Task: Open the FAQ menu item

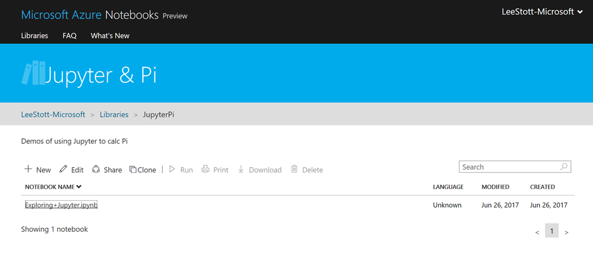Action: coord(69,36)
